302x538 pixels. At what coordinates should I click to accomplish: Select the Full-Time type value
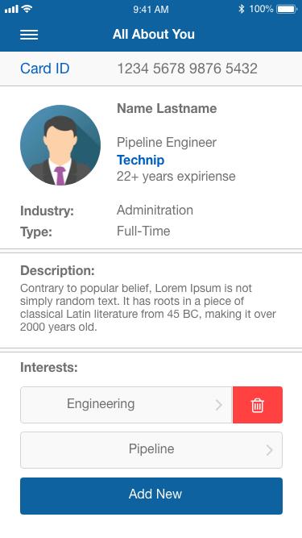coord(143,231)
